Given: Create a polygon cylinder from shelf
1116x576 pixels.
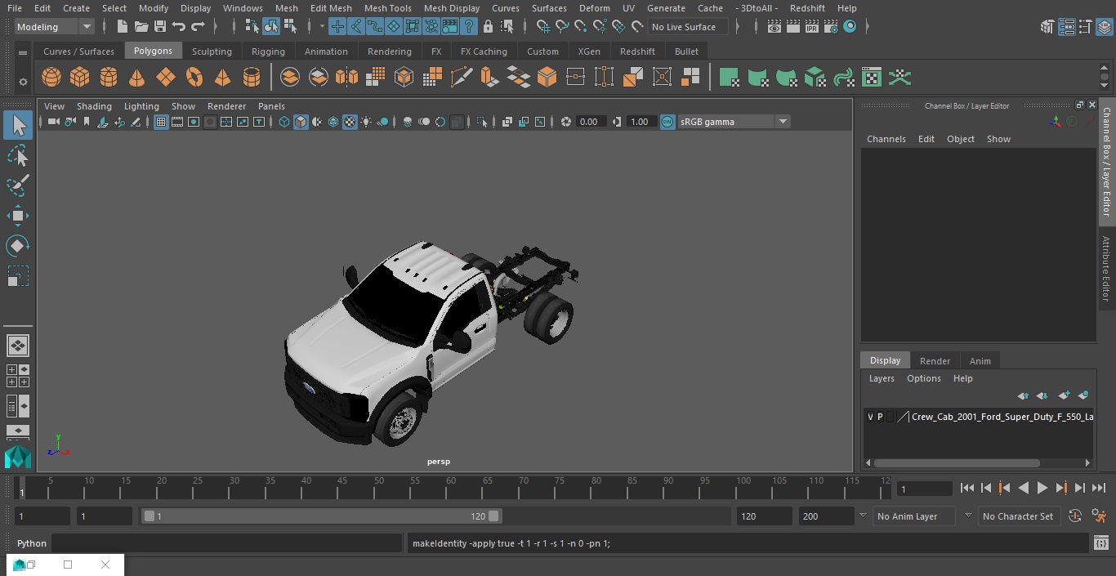Looking at the screenshot, I should (109, 78).
